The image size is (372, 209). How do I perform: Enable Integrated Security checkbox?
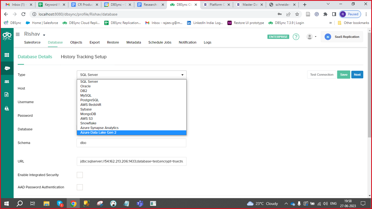coord(80,175)
